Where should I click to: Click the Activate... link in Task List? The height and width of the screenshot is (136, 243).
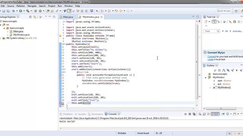pos(237,31)
